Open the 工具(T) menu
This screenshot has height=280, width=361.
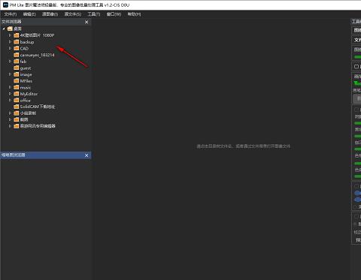pos(94,14)
